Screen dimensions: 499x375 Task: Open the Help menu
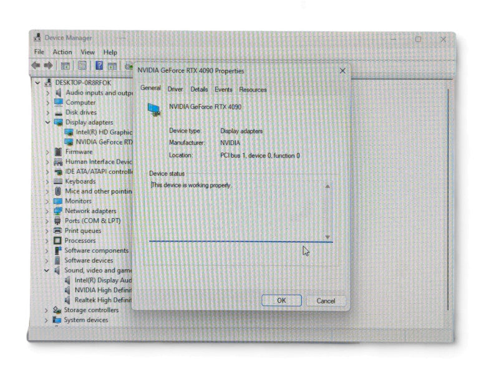pos(110,52)
